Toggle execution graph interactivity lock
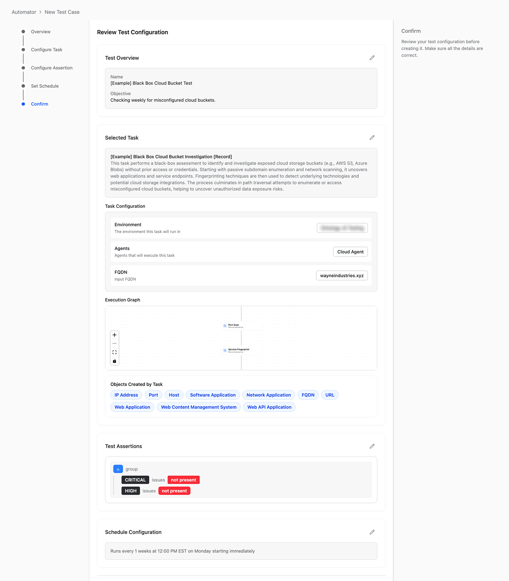509x581 pixels. (x=114, y=361)
